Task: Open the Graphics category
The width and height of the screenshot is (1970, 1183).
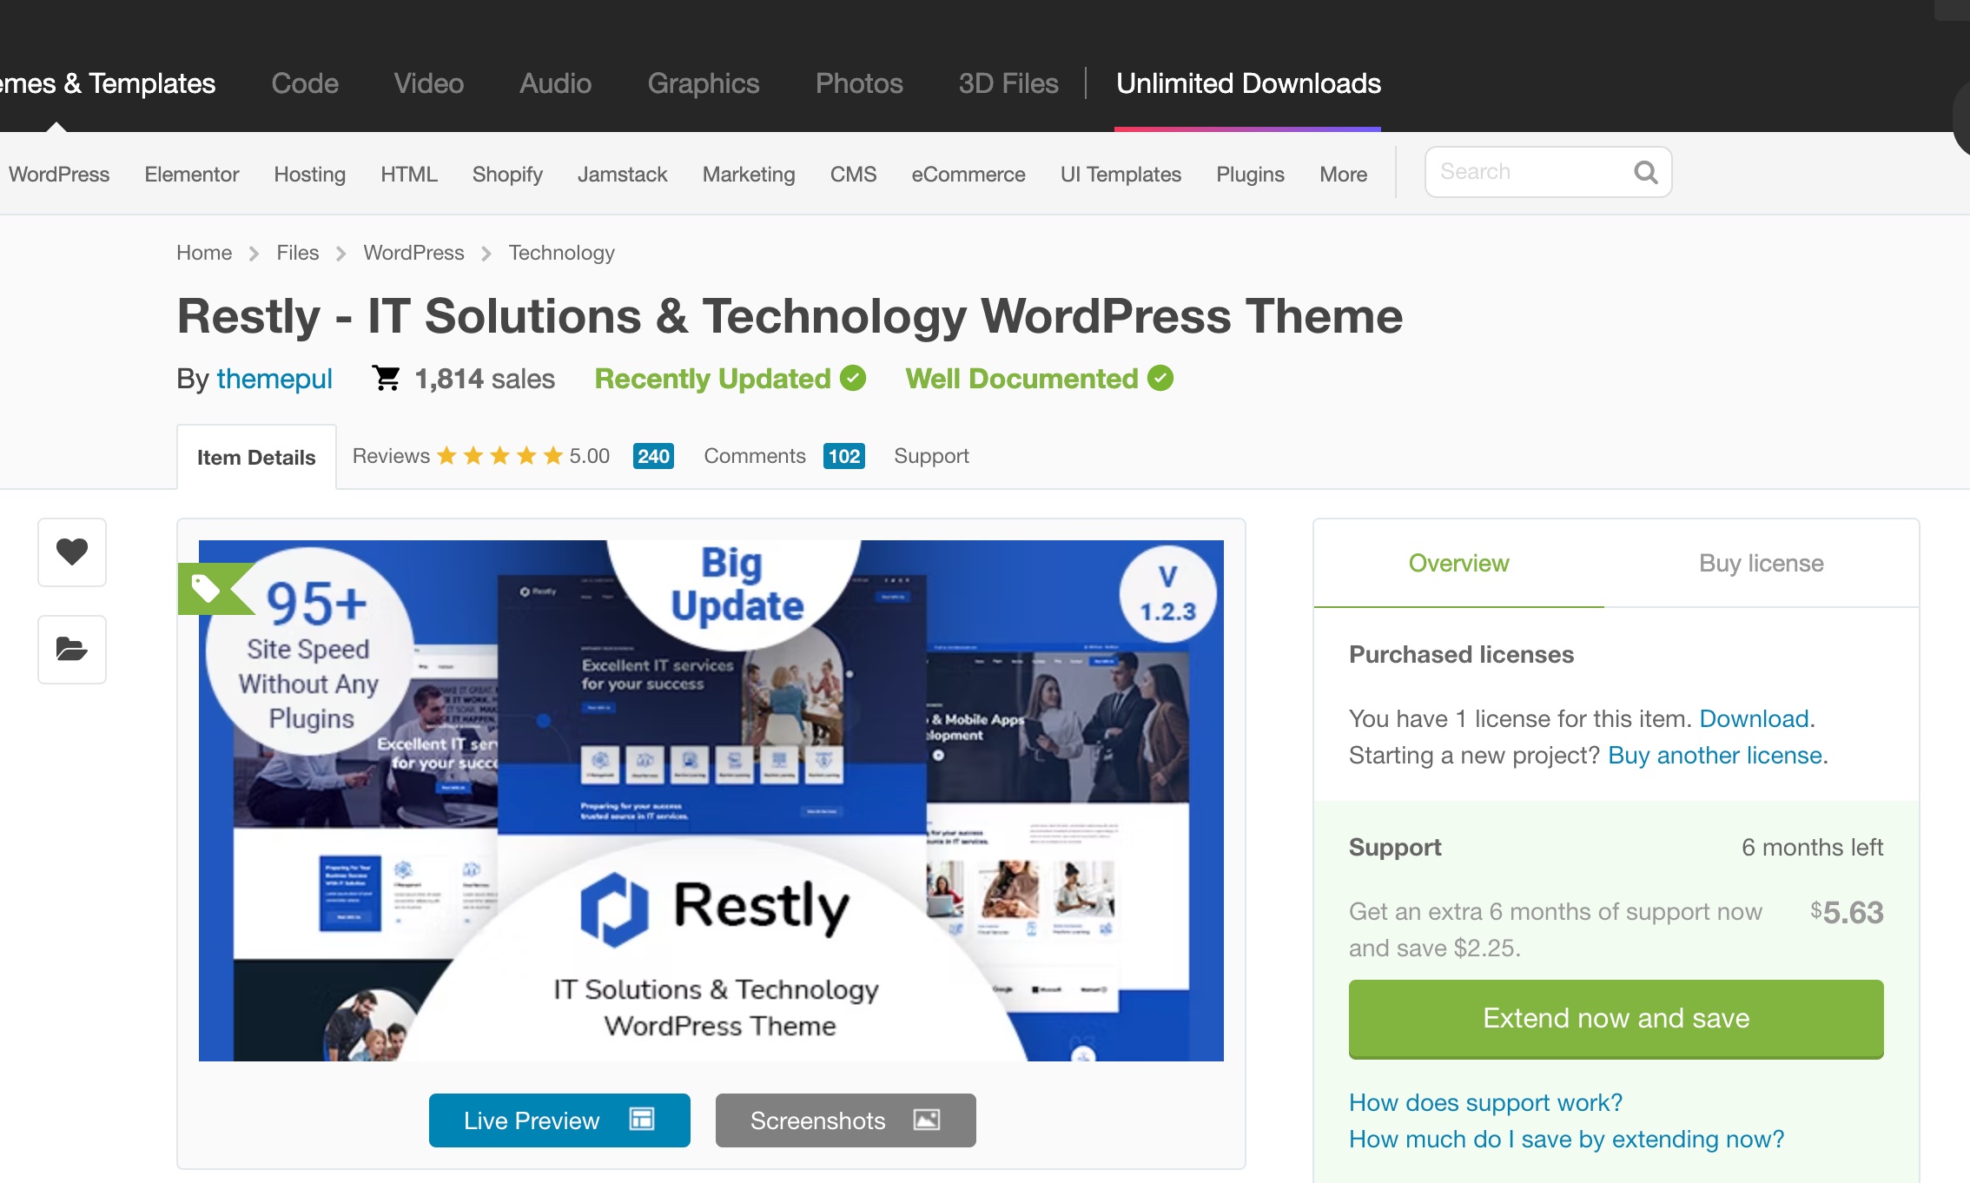Action: (x=704, y=83)
